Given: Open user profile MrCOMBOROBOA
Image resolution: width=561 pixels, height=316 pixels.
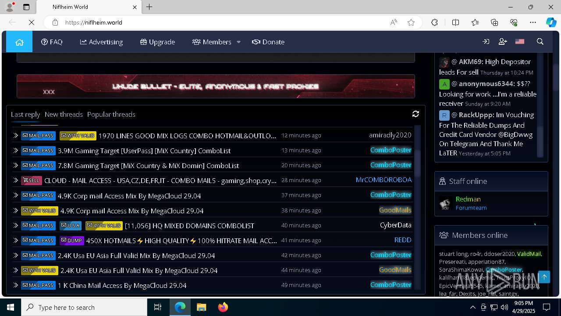Looking at the screenshot, I should point(383,180).
